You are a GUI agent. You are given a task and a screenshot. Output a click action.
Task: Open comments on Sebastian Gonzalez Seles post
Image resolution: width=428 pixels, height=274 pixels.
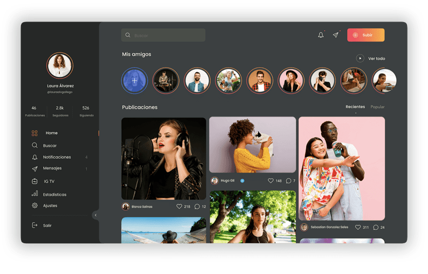pyautogui.click(x=376, y=228)
